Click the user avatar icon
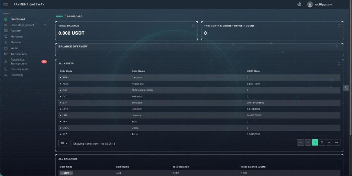This screenshot has width=352, height=176. [x=310, y=4]
